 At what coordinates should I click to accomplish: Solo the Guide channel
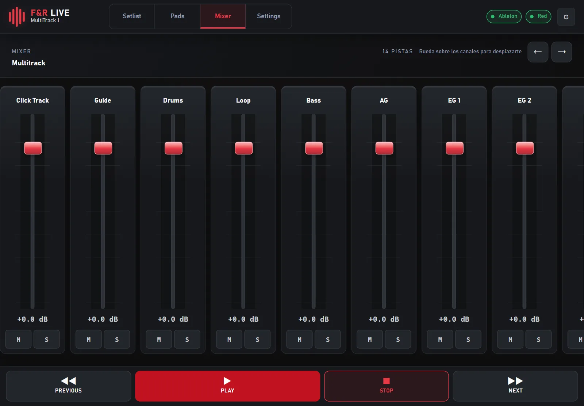point(117,339)
